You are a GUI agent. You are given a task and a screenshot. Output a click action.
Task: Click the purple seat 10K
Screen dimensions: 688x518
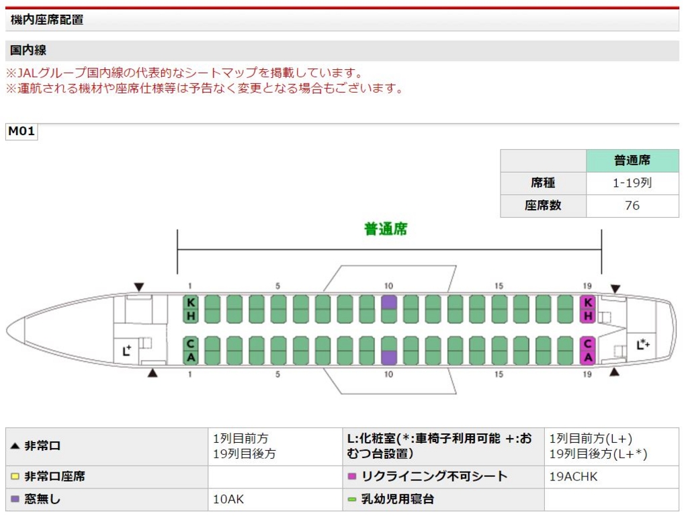(388, 304)
